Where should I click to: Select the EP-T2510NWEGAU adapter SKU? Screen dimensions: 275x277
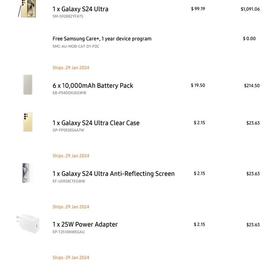69,232
